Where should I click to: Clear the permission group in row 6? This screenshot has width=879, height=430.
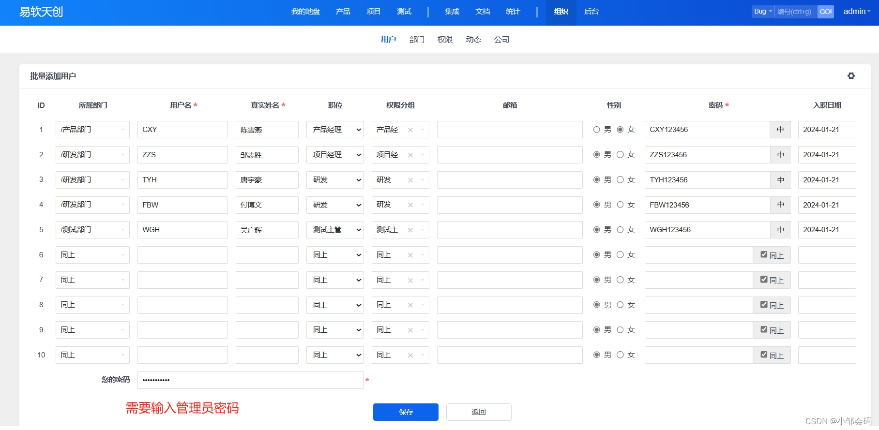coord(410,255)
